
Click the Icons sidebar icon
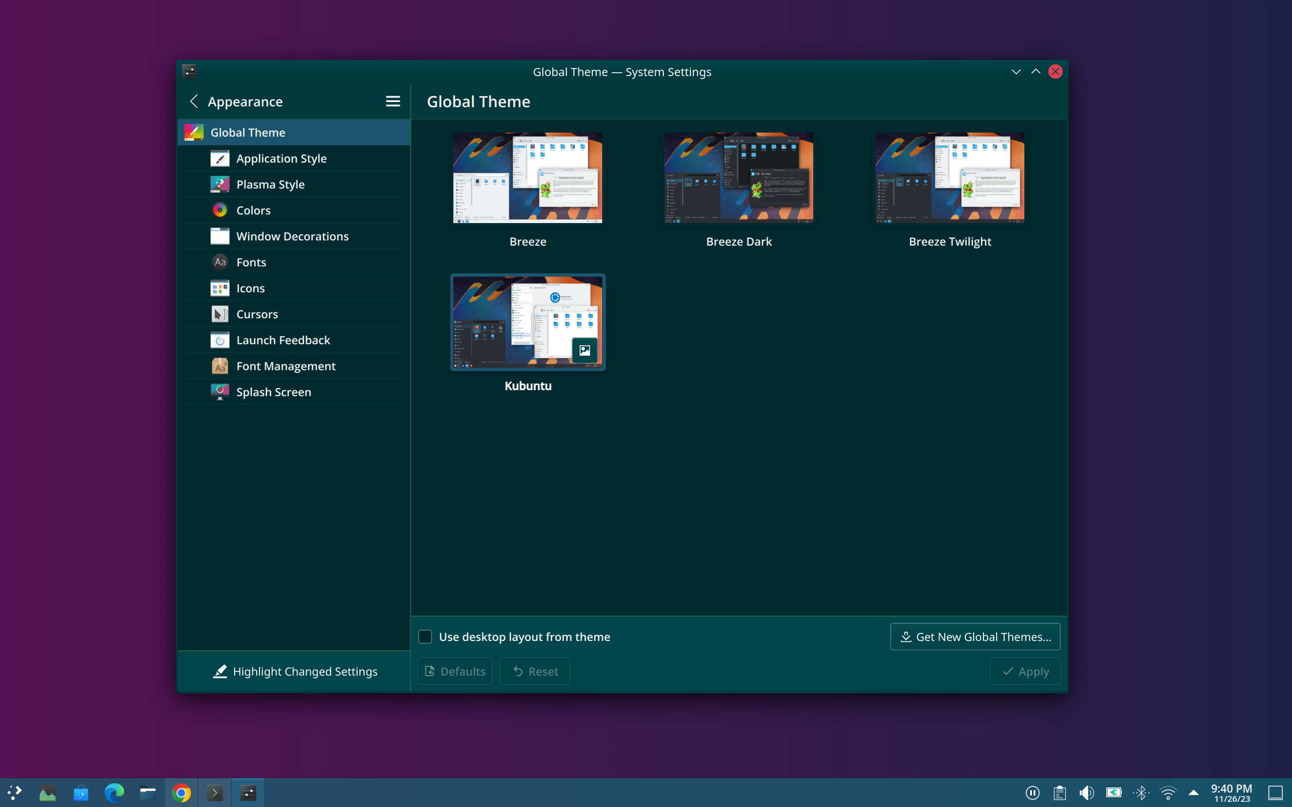pyautogui.click(x=220, y=288)
